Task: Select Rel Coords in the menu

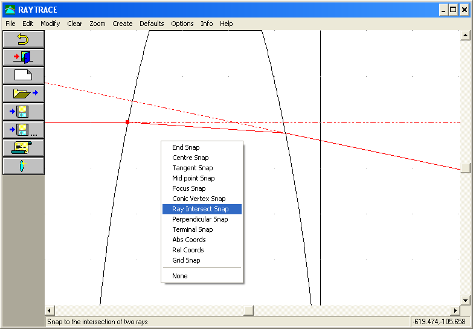Action: point(202,250)
